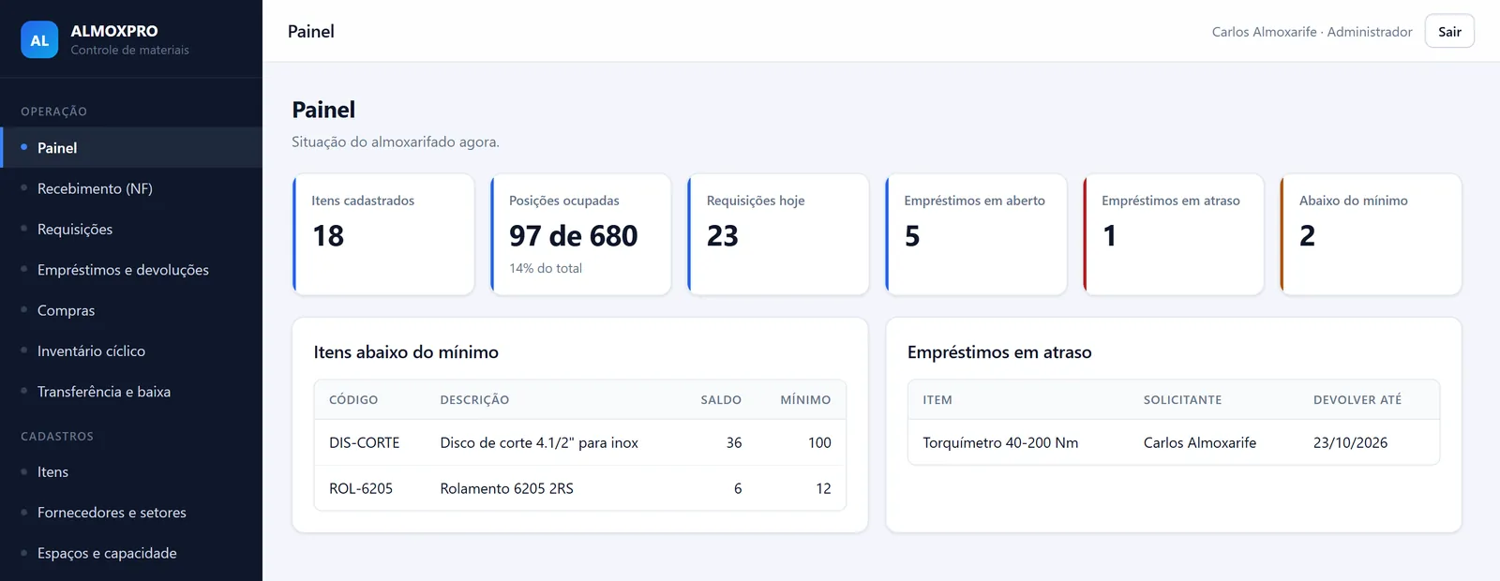1500x581 pixels.
Task: Click Carlos Almoxarife · Administrador user label
Action: [1312, 32]
